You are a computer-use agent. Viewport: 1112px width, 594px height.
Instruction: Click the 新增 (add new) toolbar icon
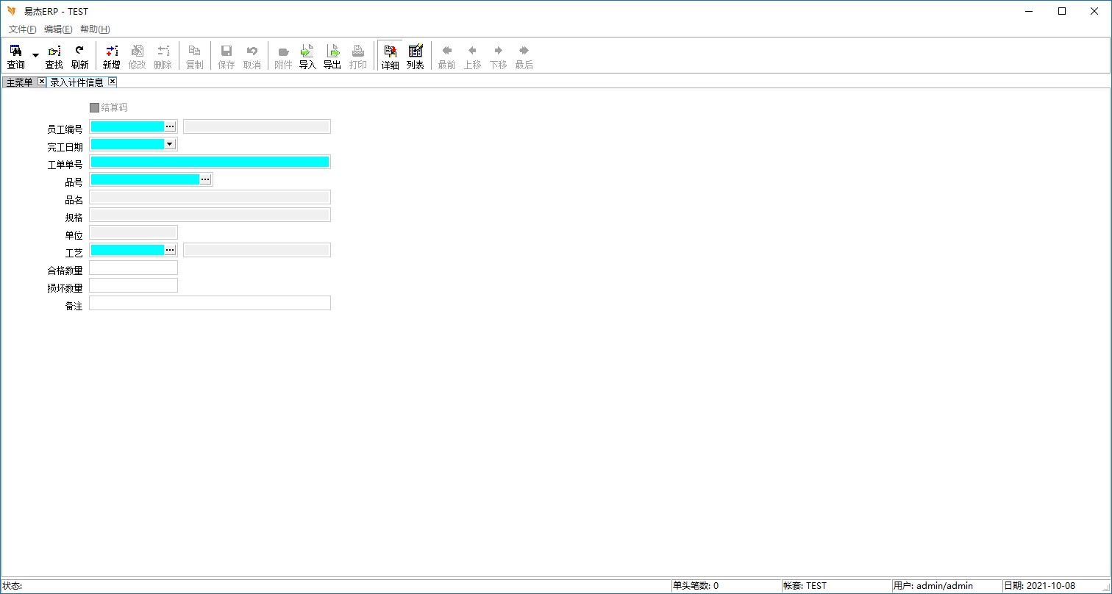(x=111, y=57)
